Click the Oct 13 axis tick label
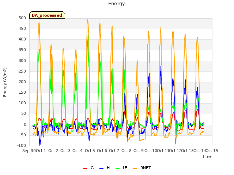Screen dimensions: 234x175 [188, 151]
